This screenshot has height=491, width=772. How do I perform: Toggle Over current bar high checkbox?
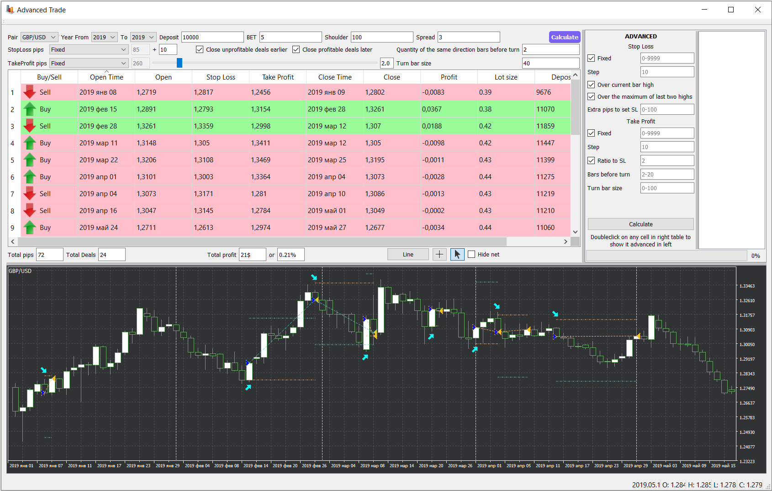click(591, 85)
